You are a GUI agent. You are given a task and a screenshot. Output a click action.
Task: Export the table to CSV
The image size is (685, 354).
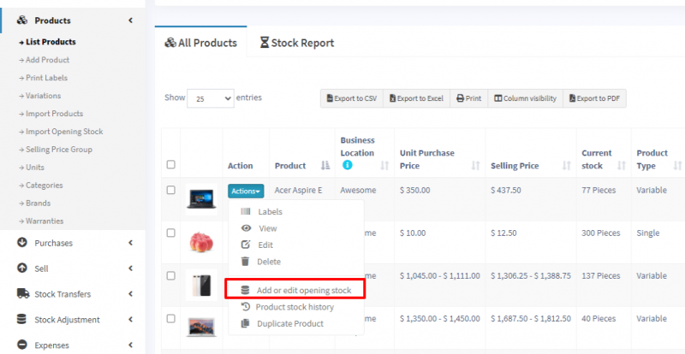(x=351, y=98)
